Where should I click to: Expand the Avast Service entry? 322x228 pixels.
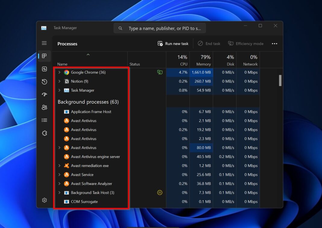(59, 174)
